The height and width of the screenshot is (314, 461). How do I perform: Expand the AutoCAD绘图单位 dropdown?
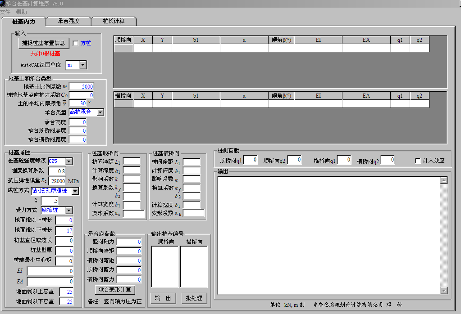(83, 65)
